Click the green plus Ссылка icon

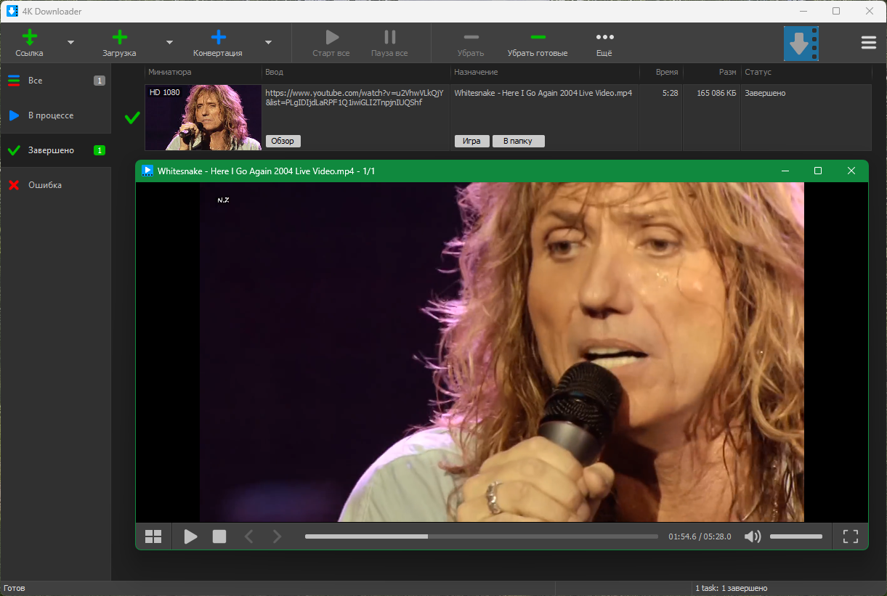pyautogui.click(x=30, y=37)
